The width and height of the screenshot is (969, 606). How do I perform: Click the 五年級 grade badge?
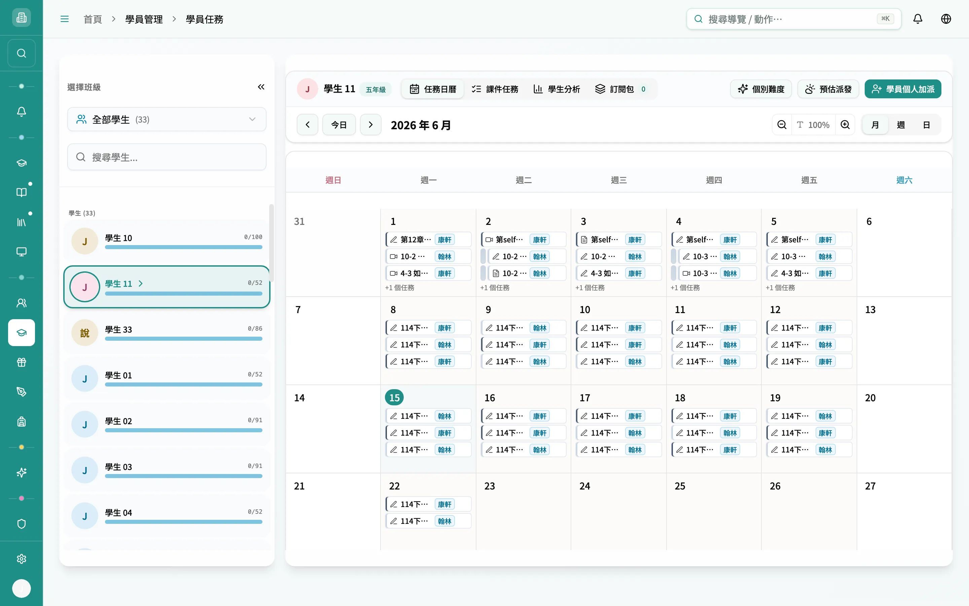click(375, 89)
